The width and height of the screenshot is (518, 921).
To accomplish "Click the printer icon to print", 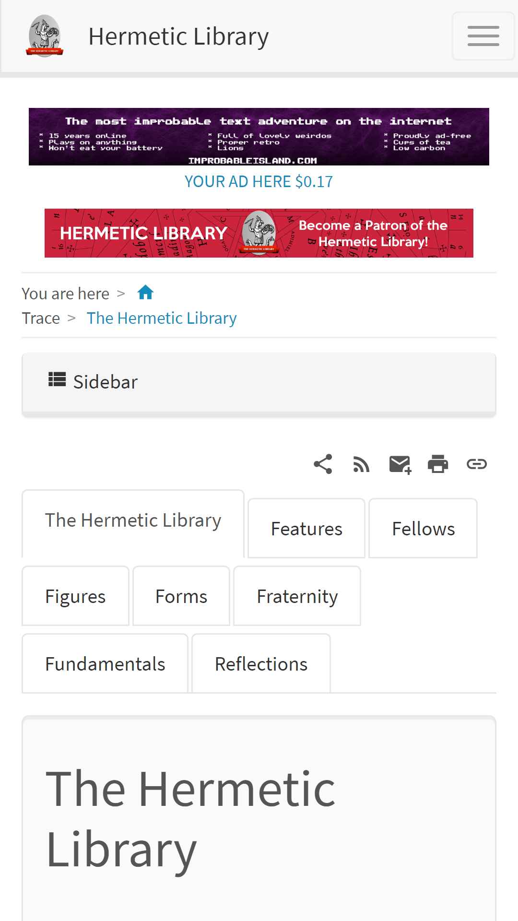I will point(438,464).
